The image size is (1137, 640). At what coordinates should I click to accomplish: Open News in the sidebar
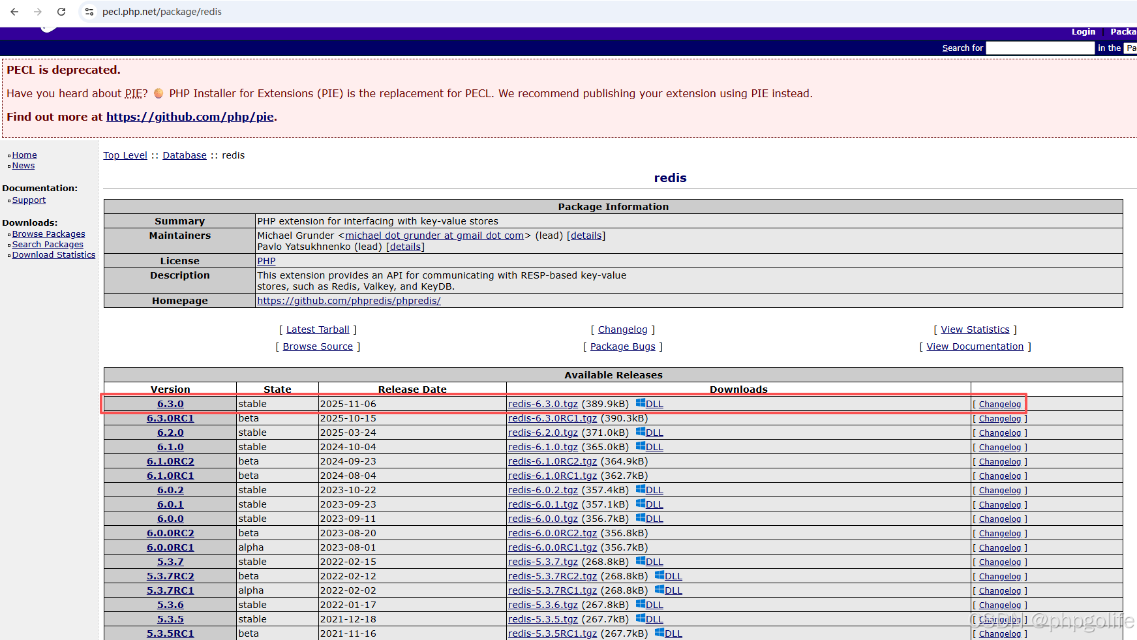(x=23, y=166)
